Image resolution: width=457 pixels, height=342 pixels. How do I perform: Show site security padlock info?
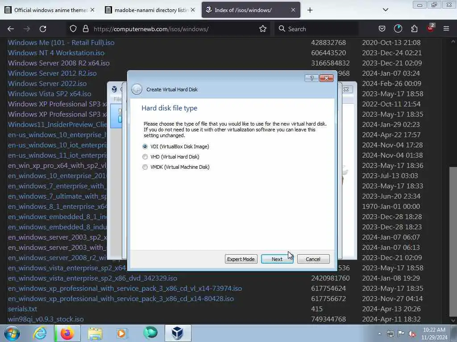point(85,29)
